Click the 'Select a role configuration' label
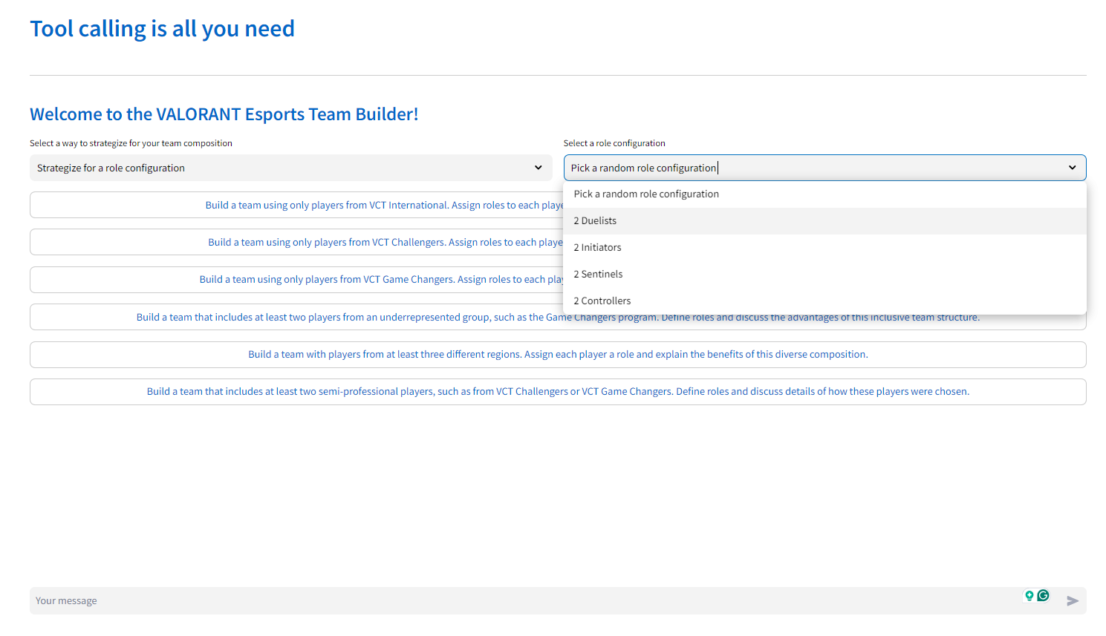The image size is (1106, 636). [614, 143]
